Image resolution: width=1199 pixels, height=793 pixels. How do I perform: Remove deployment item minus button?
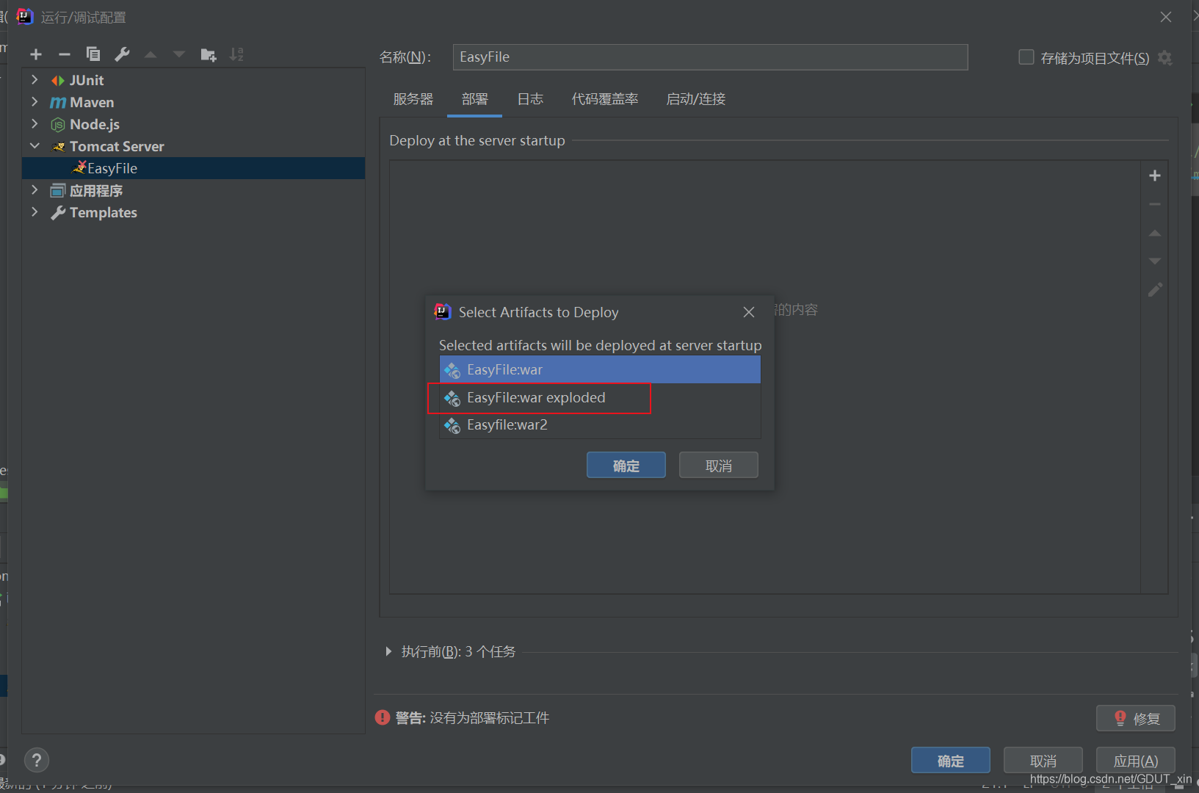point(1155,204)
